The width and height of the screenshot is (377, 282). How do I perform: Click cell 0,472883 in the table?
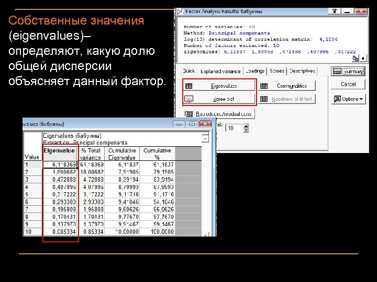60,179
